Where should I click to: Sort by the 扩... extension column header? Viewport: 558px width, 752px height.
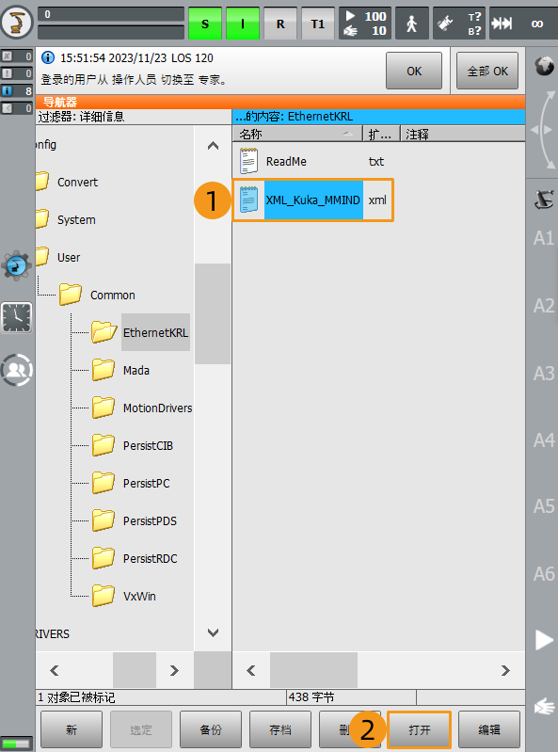(x=381, y=135)
